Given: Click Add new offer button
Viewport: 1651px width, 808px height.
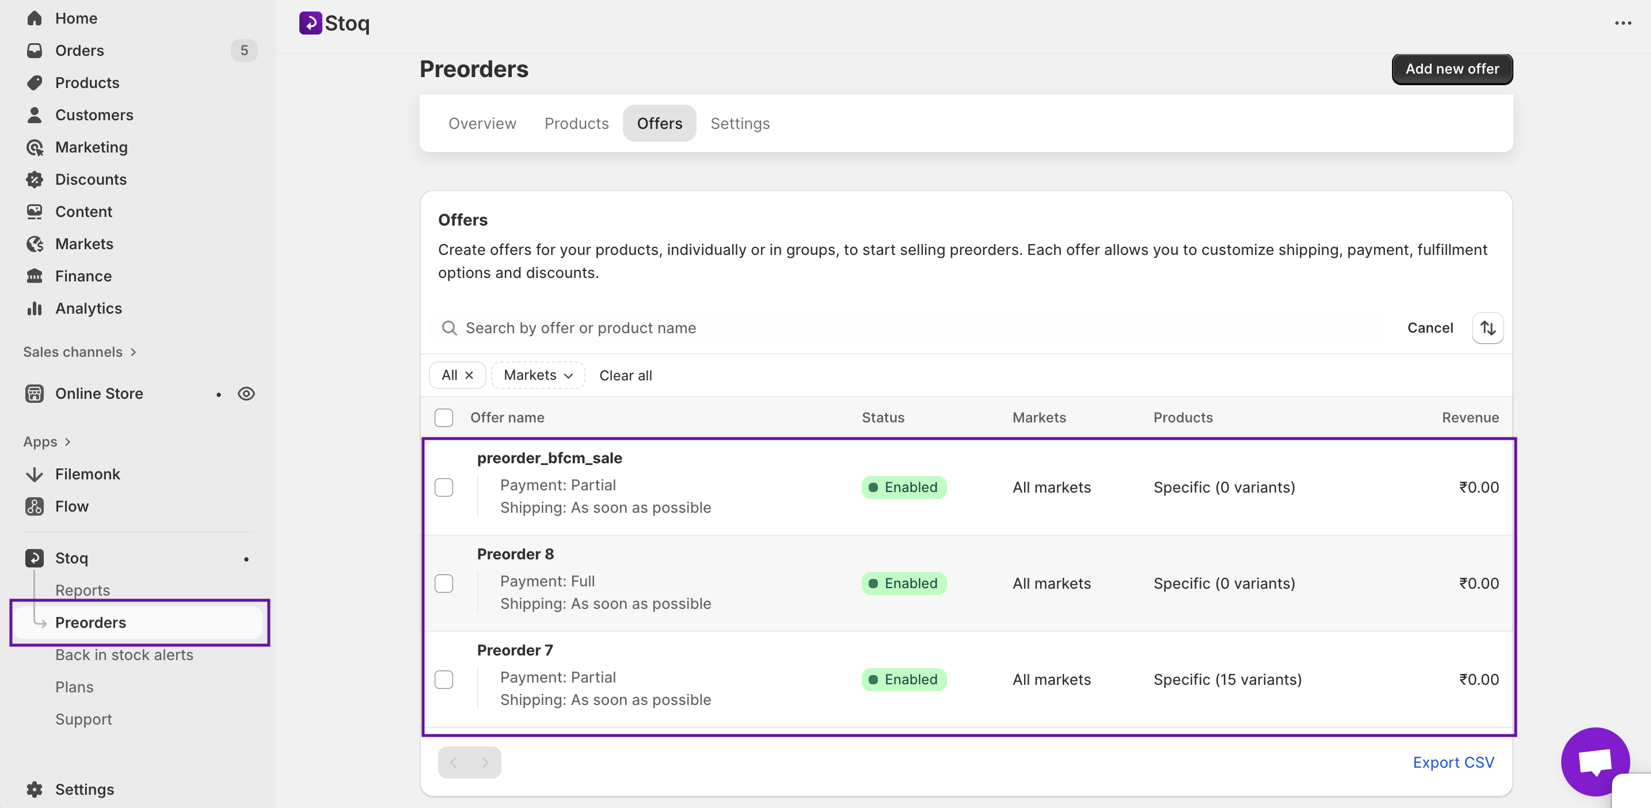Looking at the screenshot, I should 1452,68.
